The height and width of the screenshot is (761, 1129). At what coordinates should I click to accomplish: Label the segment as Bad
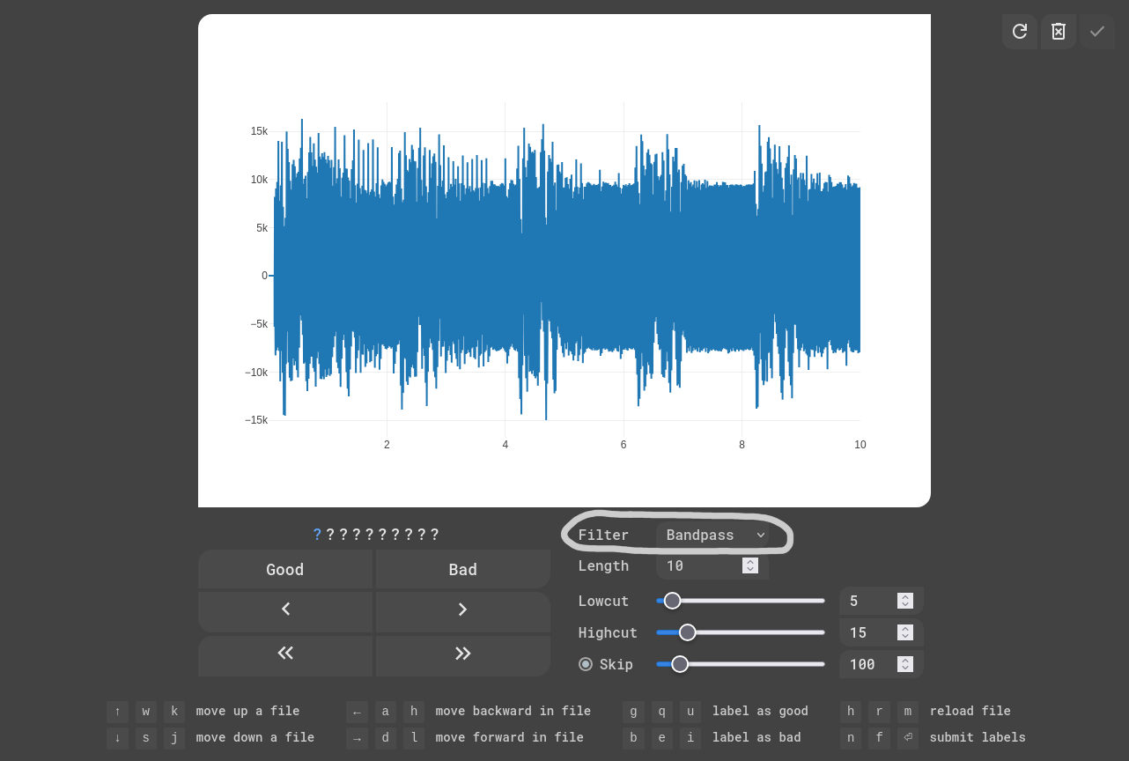click(462, 570)
